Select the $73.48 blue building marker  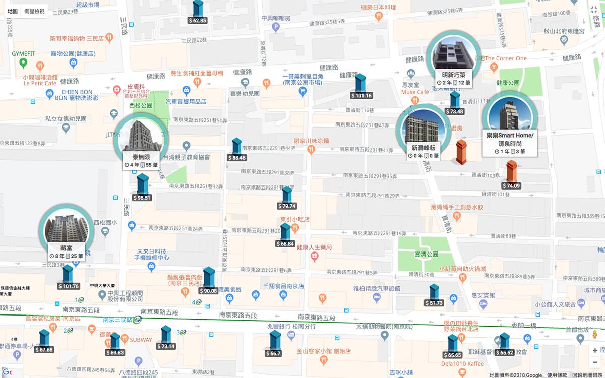tap(455, 103)
